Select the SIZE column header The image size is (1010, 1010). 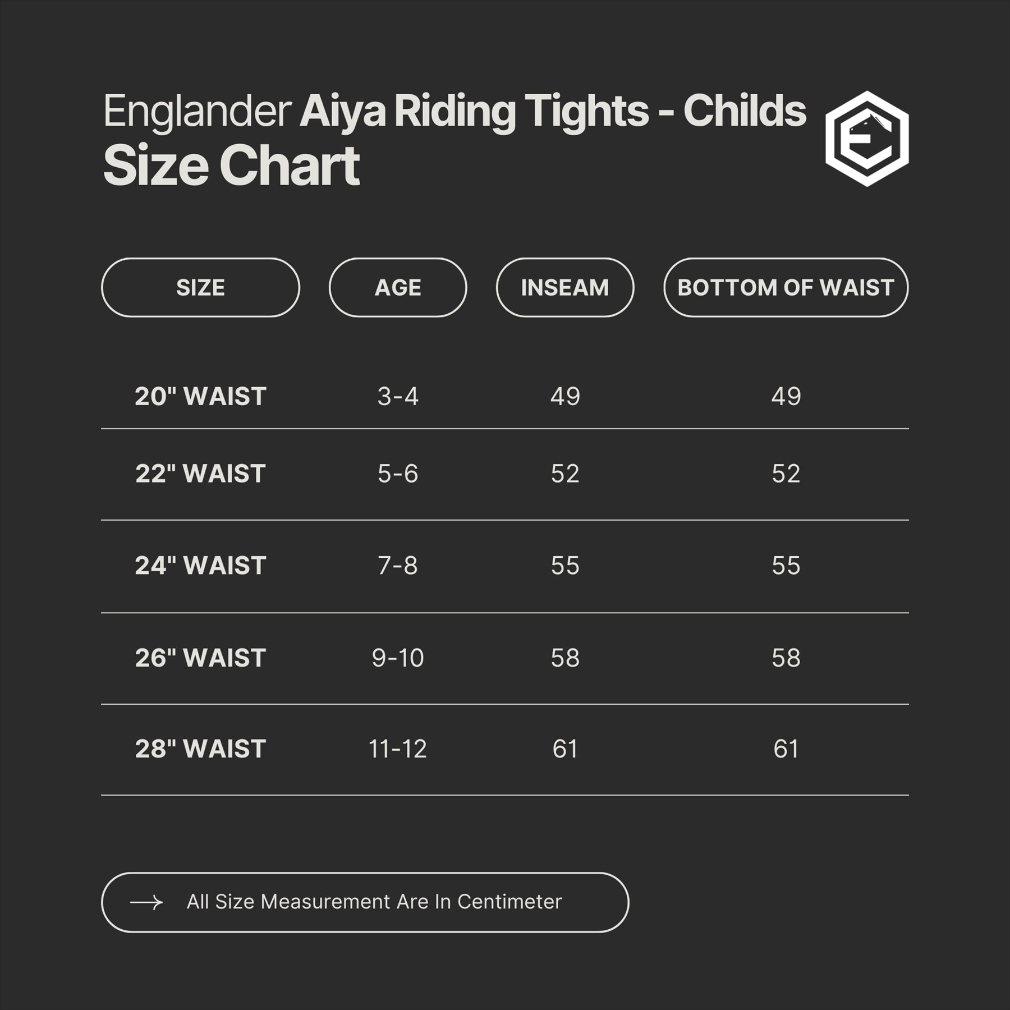(x=200, y=287)
